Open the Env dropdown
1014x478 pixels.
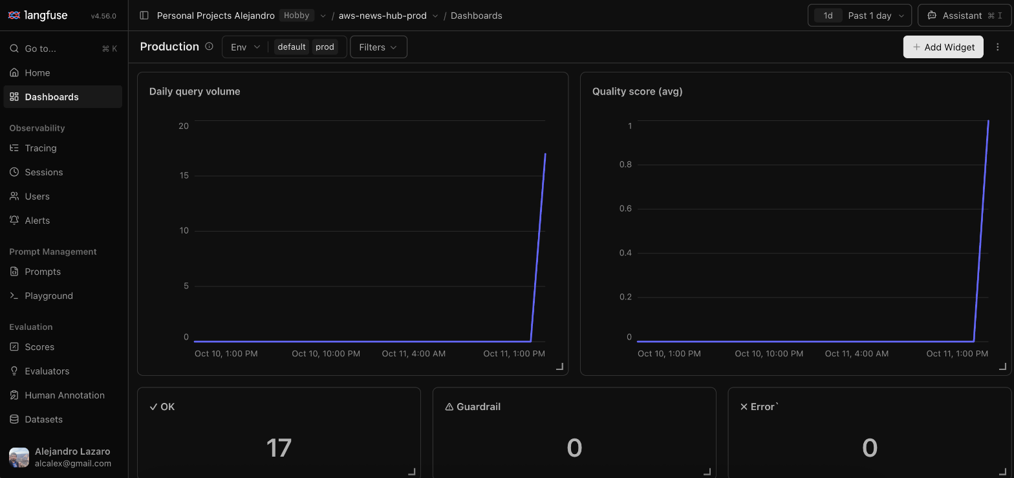(245, 47)
